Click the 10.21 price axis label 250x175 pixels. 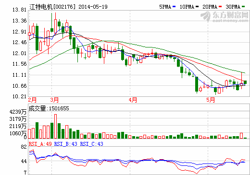tap(19, 96)
